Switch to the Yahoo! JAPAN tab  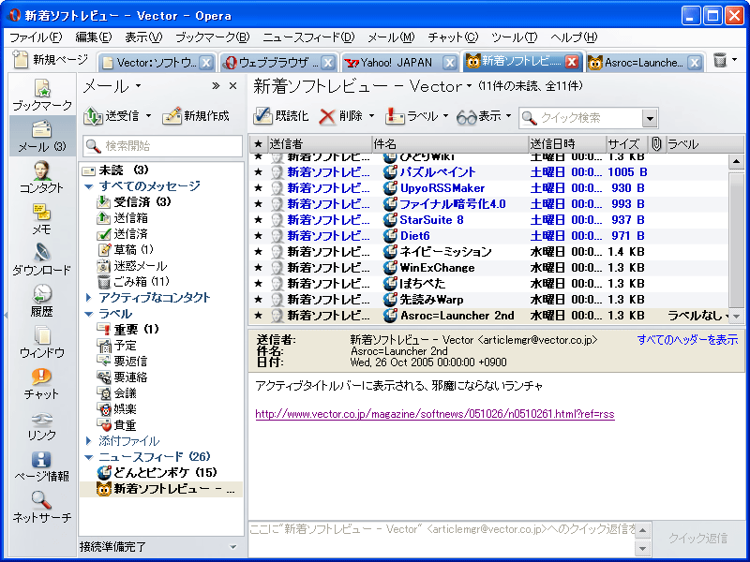[x=399, y=62]
